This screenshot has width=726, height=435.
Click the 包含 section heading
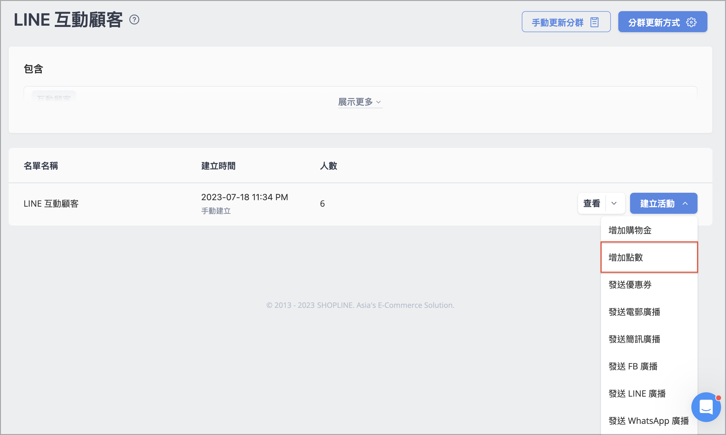[33, 69]
